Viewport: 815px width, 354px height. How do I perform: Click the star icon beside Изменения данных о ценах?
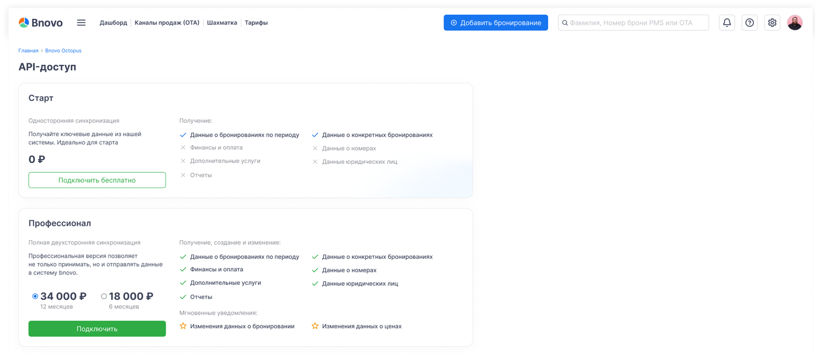pyautogui.click(x=315, y=326)
